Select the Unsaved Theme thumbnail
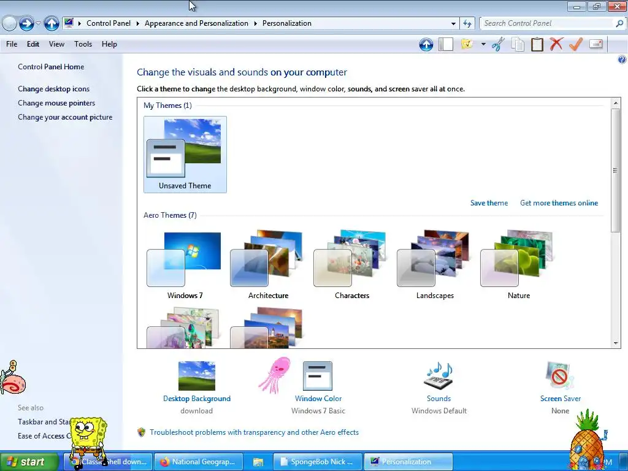 tap(185, 154)
